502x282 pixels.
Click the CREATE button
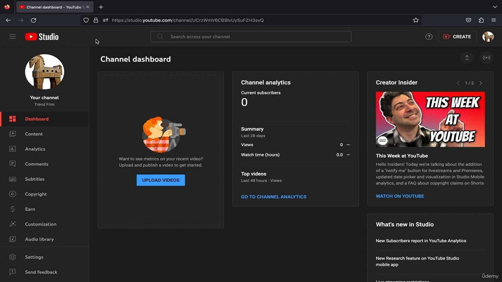click(x=457, y=36)
